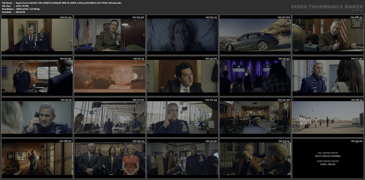The height and width of the screenshot is (180, 365).
Task: Pick the thumbnail at 00:21:00
Action: (x=110, y=117)
